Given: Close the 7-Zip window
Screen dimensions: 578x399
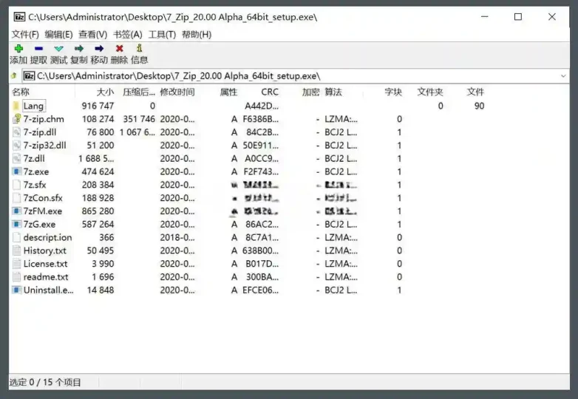Looking at the screenshot, I should click(x=552, y=17).
